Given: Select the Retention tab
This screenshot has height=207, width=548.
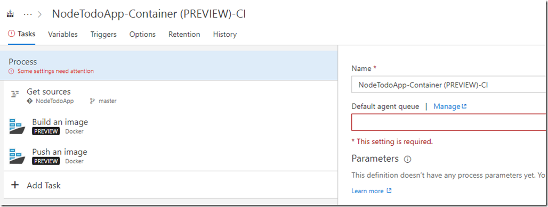Looking at the screenshot, I should tap(184, 34).
